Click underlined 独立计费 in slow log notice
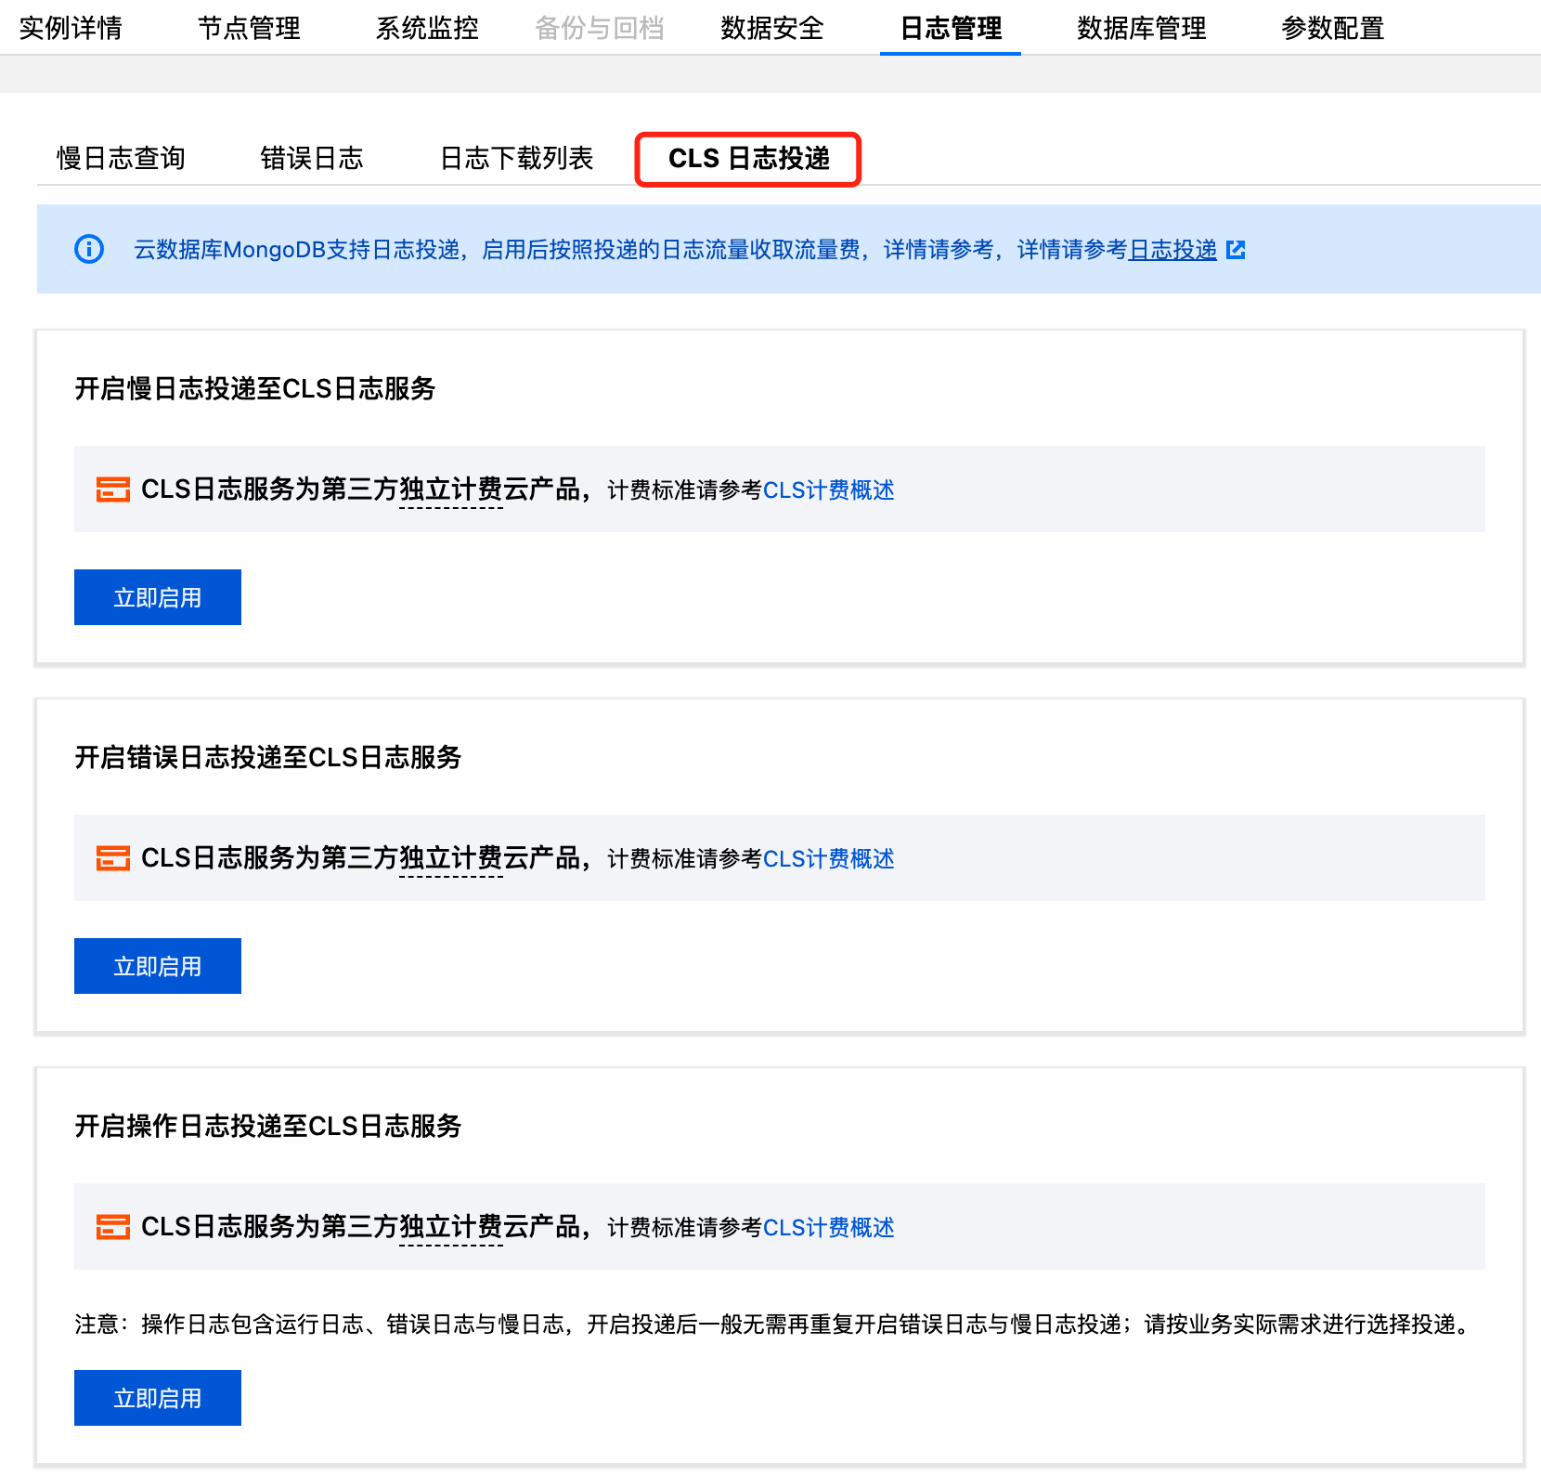Viewport: 1541px width, 1475px height. [451, 490]
